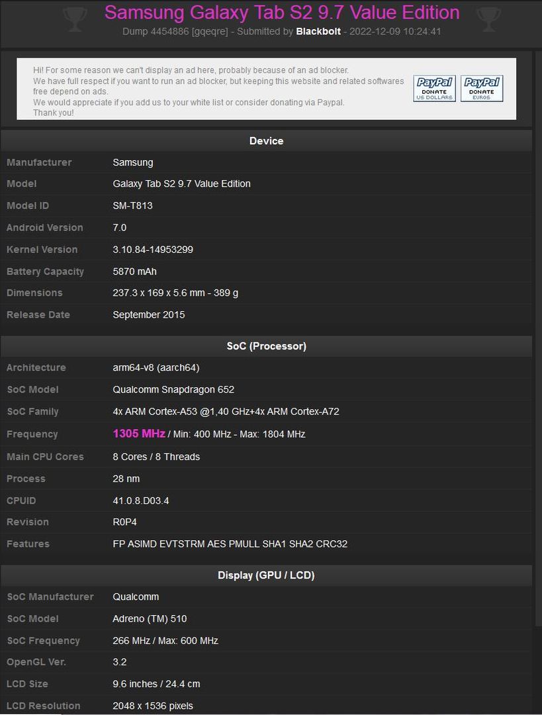Click the '8 Cores / 8 Threads' value
The height and width of the screenshot is (715, 542).
point(156,456)
